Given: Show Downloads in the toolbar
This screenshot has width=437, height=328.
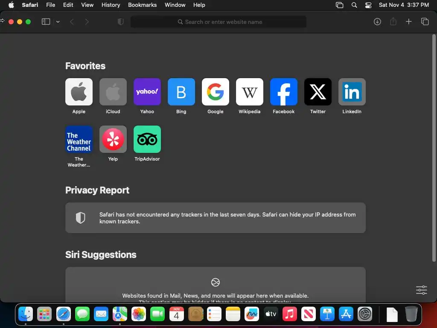Looking at the screenshot, I should pyautogui.click(x=377, y=22).
